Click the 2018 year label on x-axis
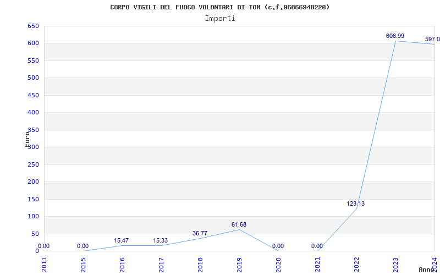440x275 pixels. point(200,265)
